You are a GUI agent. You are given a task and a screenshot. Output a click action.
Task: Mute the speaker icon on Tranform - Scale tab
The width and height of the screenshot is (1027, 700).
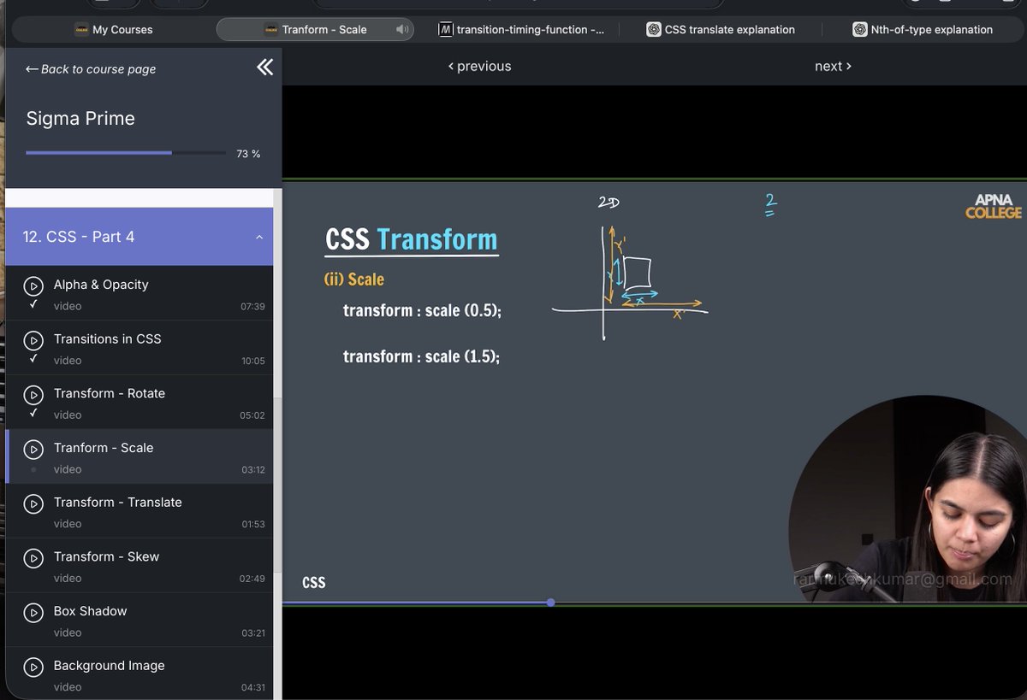coord(401,28)
